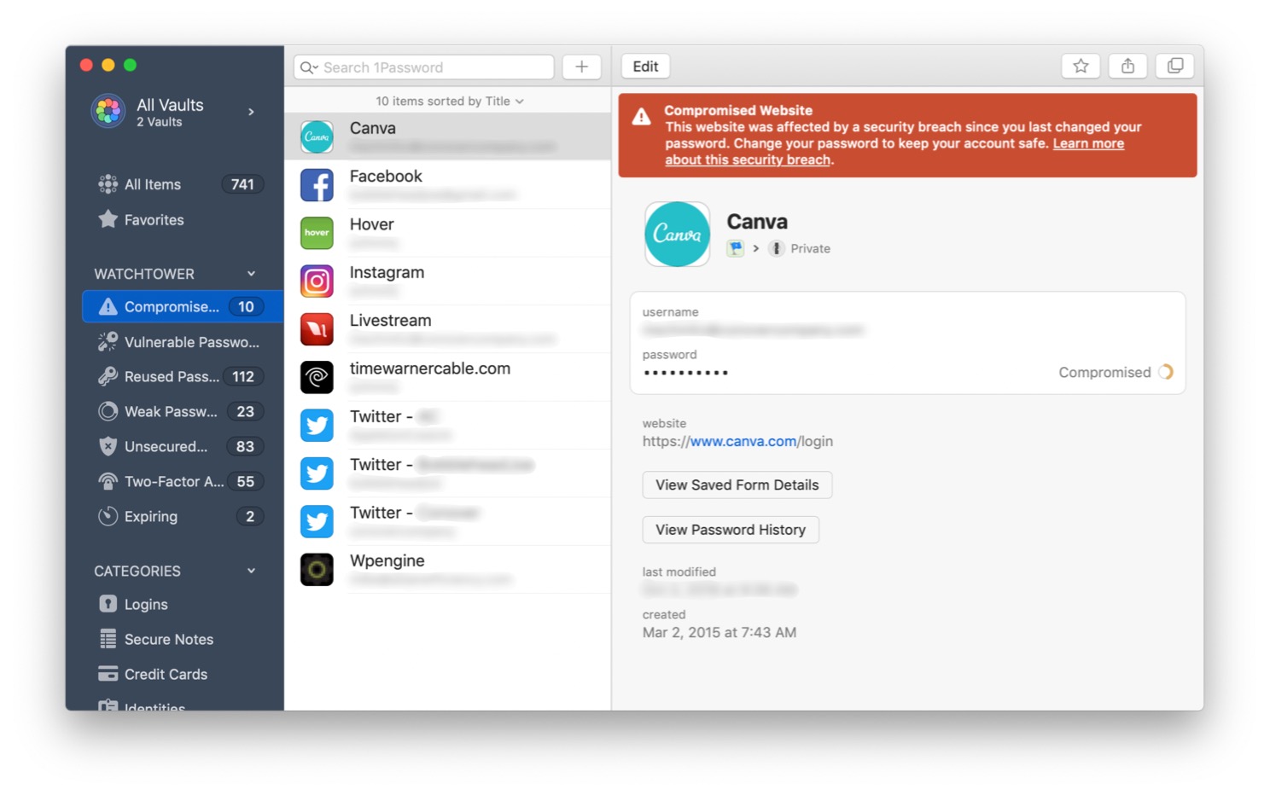
Task: Click the Private vault icon
Action: click(776, 248)
